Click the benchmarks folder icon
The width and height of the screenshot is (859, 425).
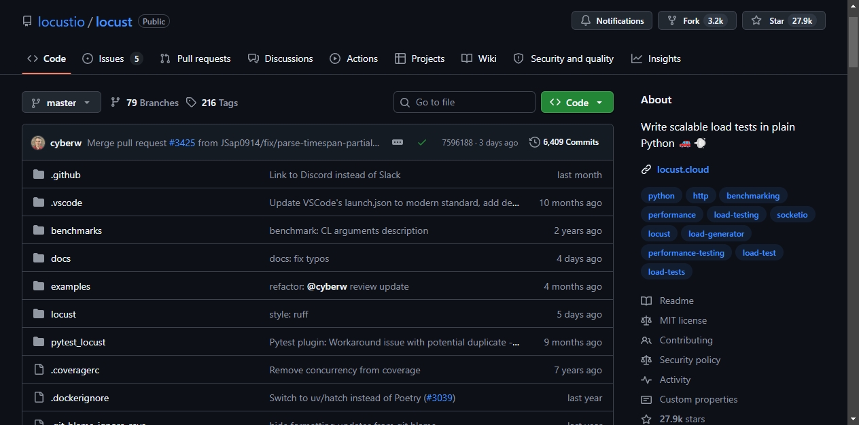(39, 231)
